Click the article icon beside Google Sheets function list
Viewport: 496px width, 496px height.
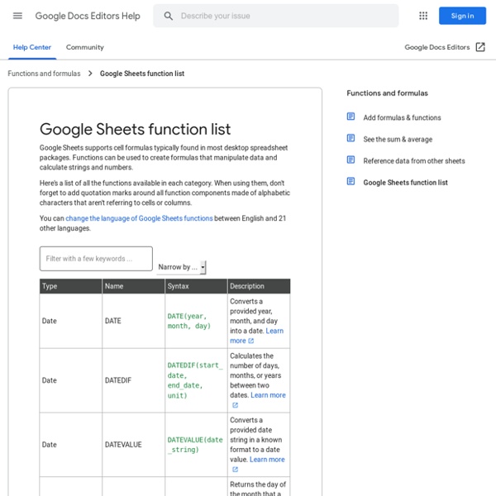click(x=351, y=182)
